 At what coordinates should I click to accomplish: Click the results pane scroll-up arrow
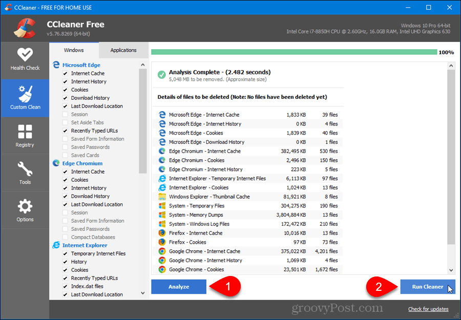[x=451, y=66]
